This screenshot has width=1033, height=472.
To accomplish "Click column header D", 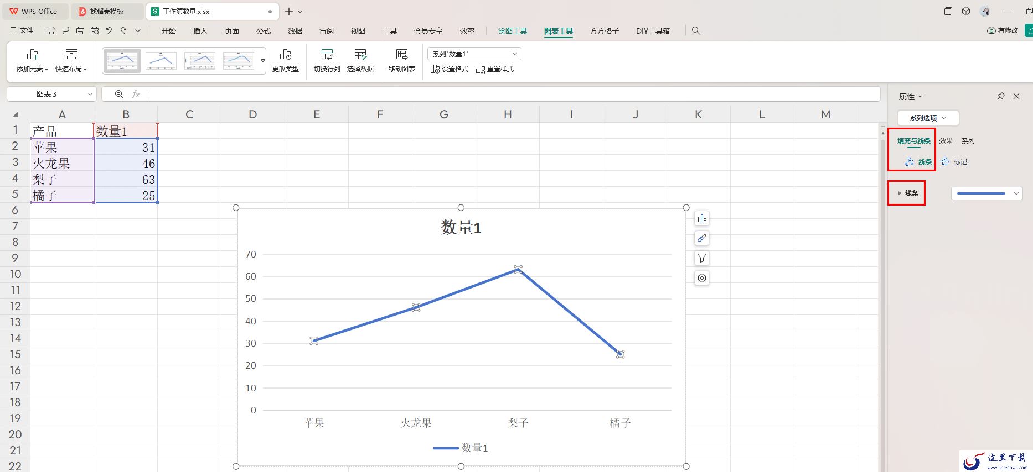I will 253,114.
